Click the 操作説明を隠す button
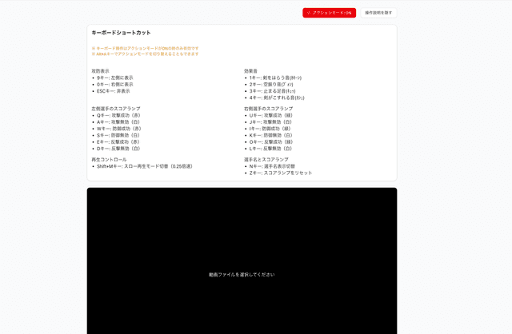Screen dimensions: 512x334 tap(378, 13)
